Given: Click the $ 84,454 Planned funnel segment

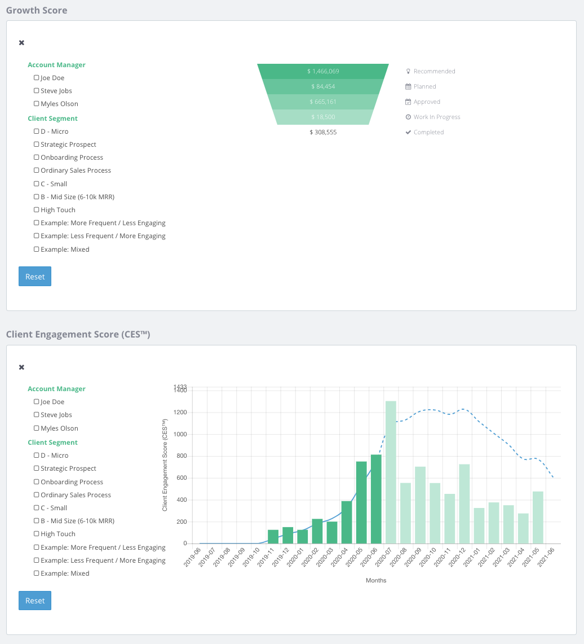Looking at the screenshot, I should [x=323, y=87].
